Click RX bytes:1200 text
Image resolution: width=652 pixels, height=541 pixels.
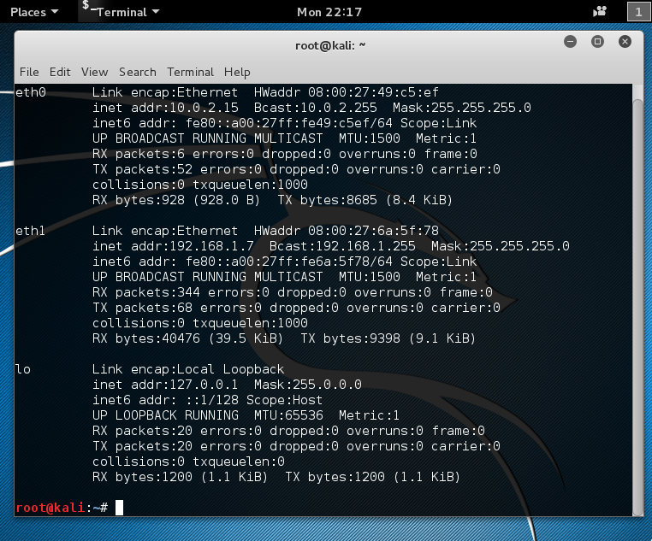(x=142, y=477)
